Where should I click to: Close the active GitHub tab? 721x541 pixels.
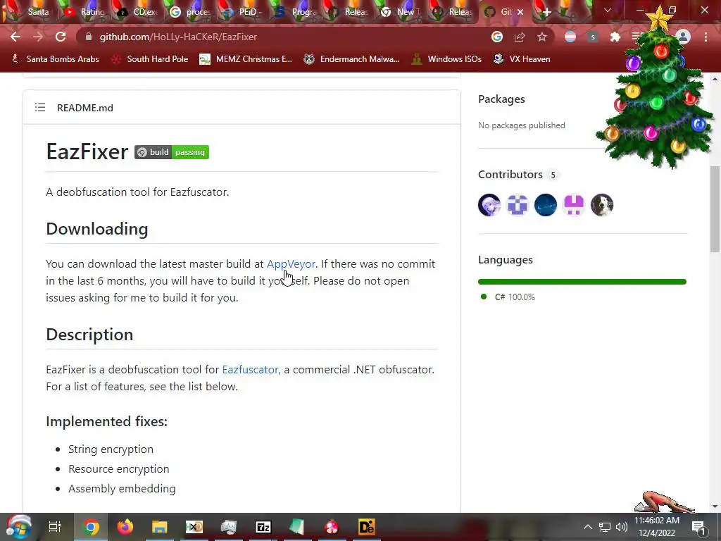click(x=520, y=12)
